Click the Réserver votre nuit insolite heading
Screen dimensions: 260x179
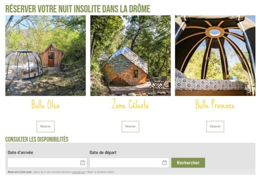(78, 9)
